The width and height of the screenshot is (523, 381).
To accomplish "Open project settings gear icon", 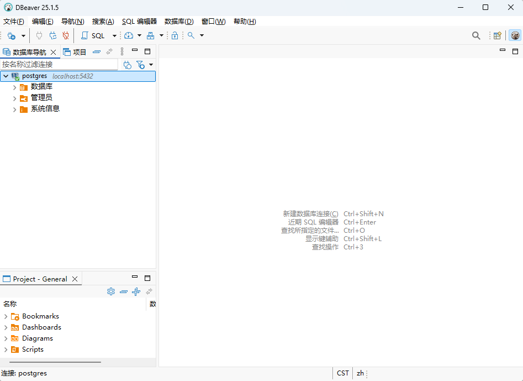I will (x=111, y=291).
